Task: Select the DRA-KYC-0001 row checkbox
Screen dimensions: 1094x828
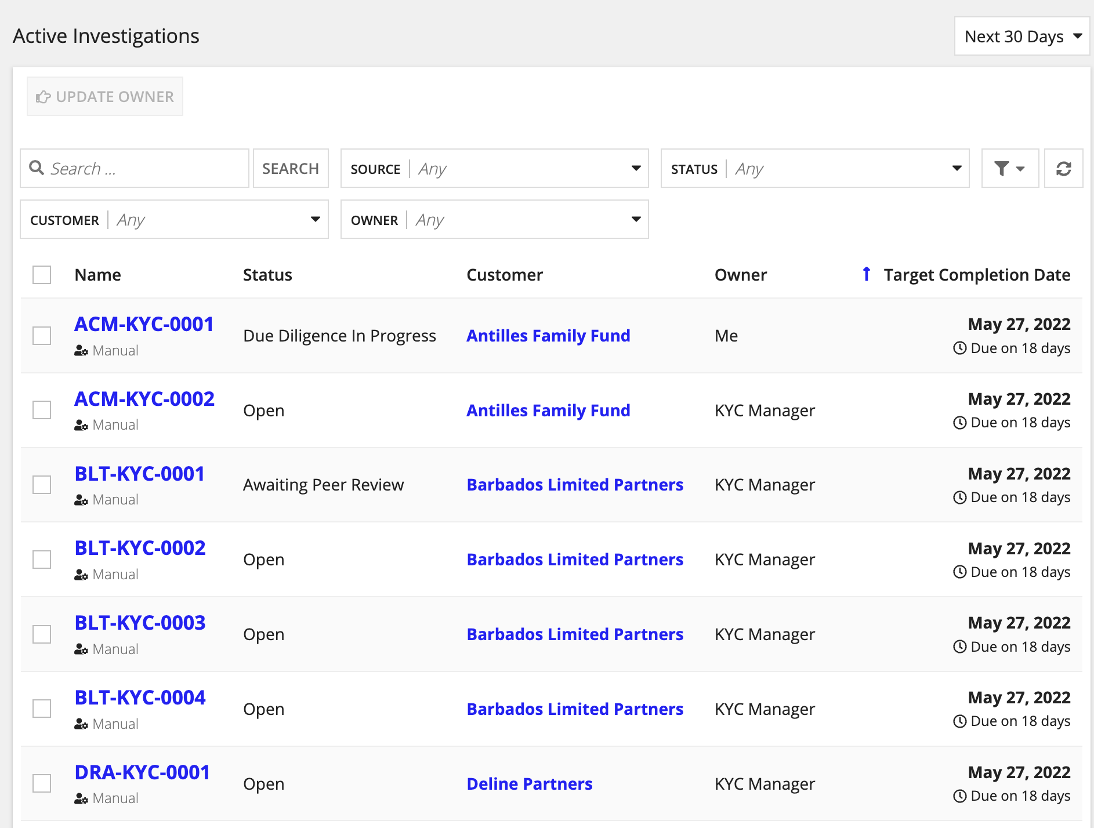Action: (x=42, y=783)
